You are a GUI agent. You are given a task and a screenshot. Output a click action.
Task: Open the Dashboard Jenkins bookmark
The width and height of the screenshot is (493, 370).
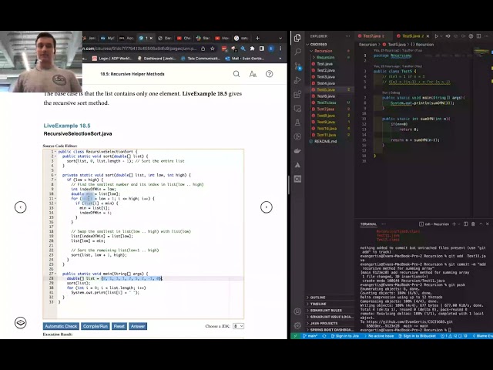click(x=156, y=59)
